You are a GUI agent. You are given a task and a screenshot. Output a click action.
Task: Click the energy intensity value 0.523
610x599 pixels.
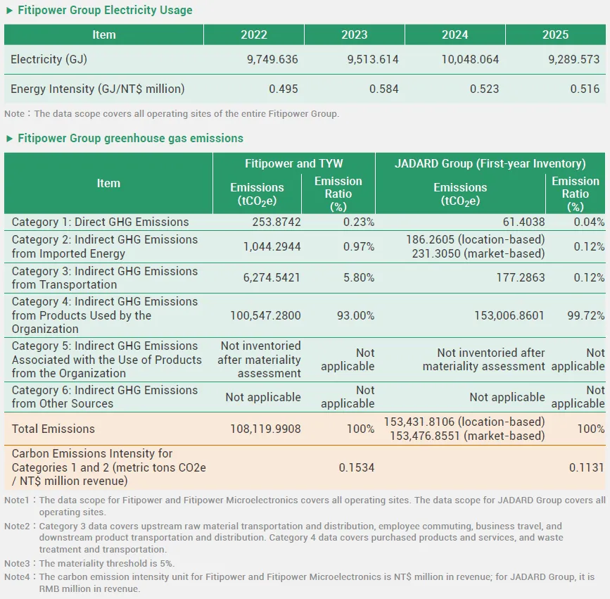[x=484, y=89]
